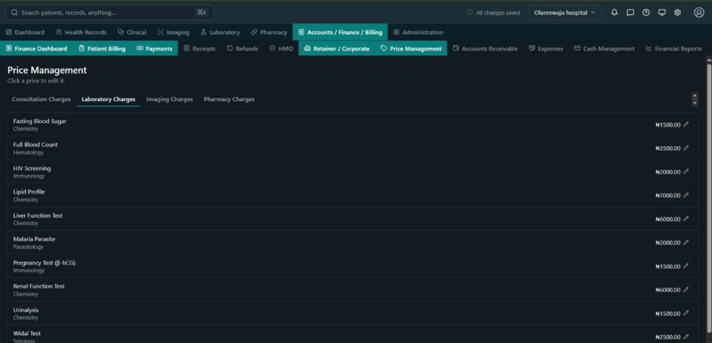Edit Fasting Blood Sugar price pencil
Viewport: 712px width, 343px height.
686,124
